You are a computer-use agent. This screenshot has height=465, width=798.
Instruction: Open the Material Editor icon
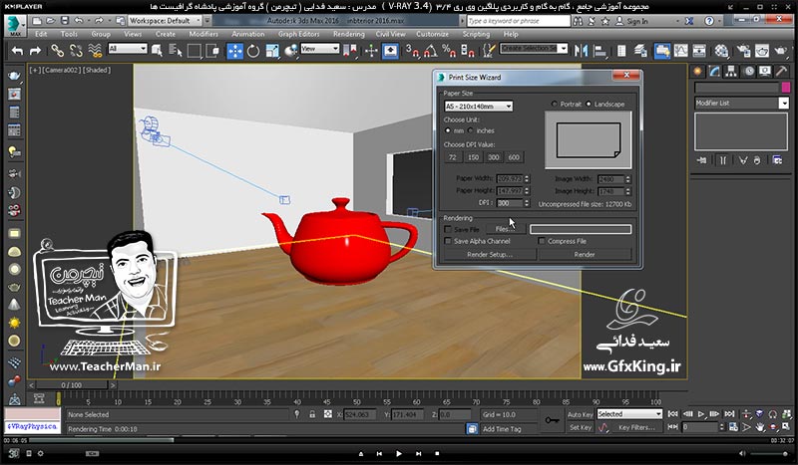(721, 51)
